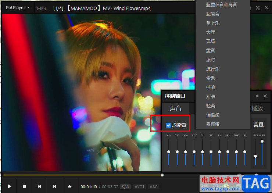Click the 00:05:32 total duration
This screenshot has width=272, height=193.
[x=110, y=187]
